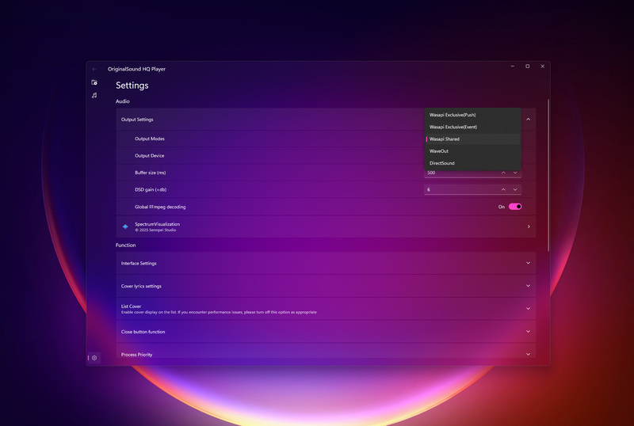Decrease DSD gain with down arrow
This screenshot has height=426, width=634.
click(x=515, y=189)
